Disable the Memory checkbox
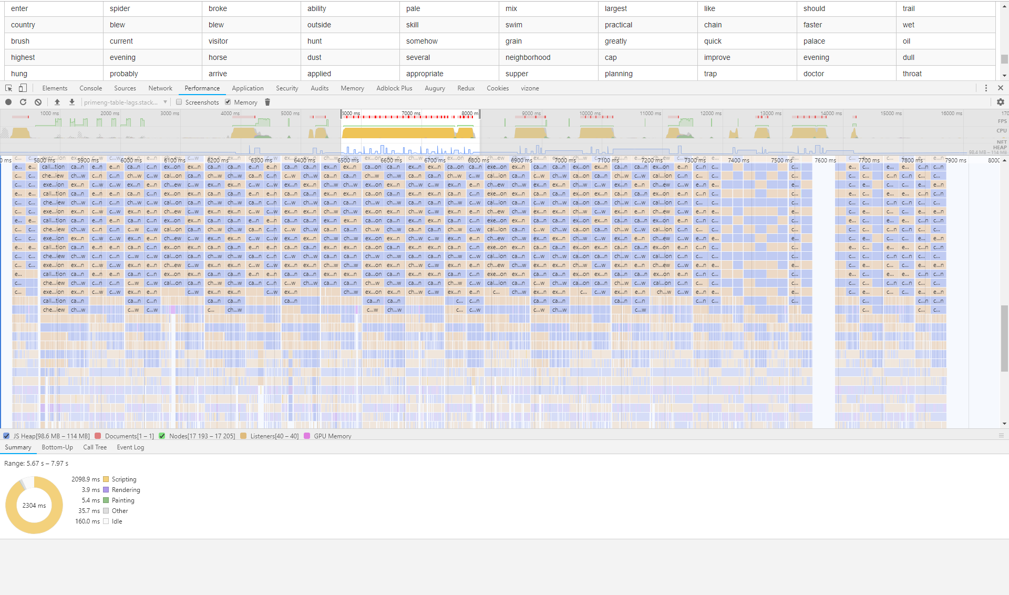Screen dimensions: 1009x595 (x=228, y=102)
